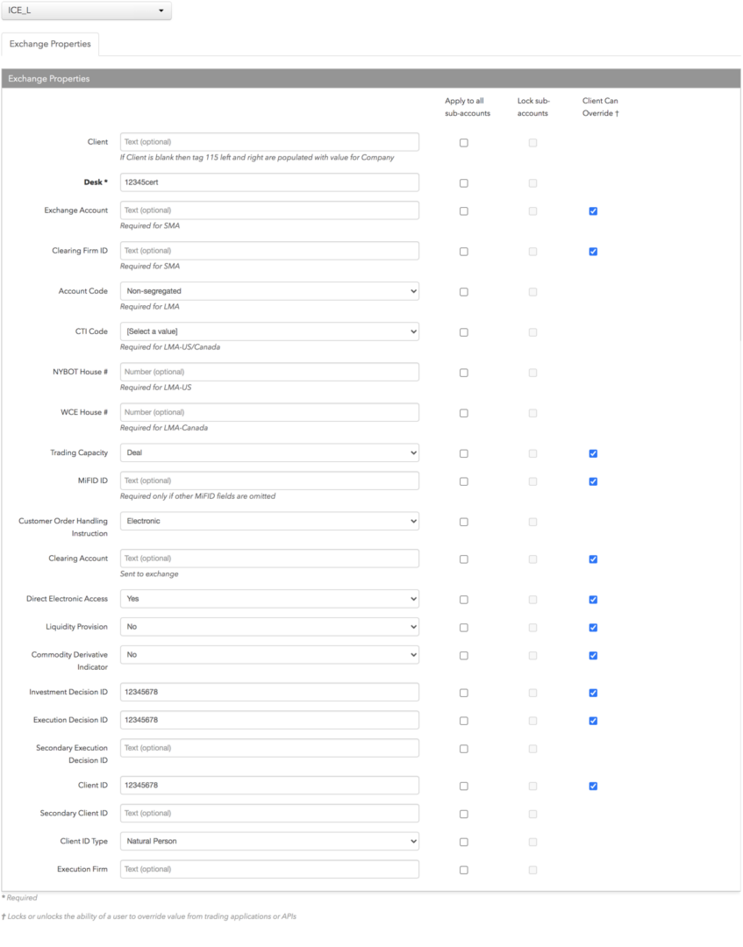Uncheck Client Can Override for Liquidity Provision

coord(593,628)
